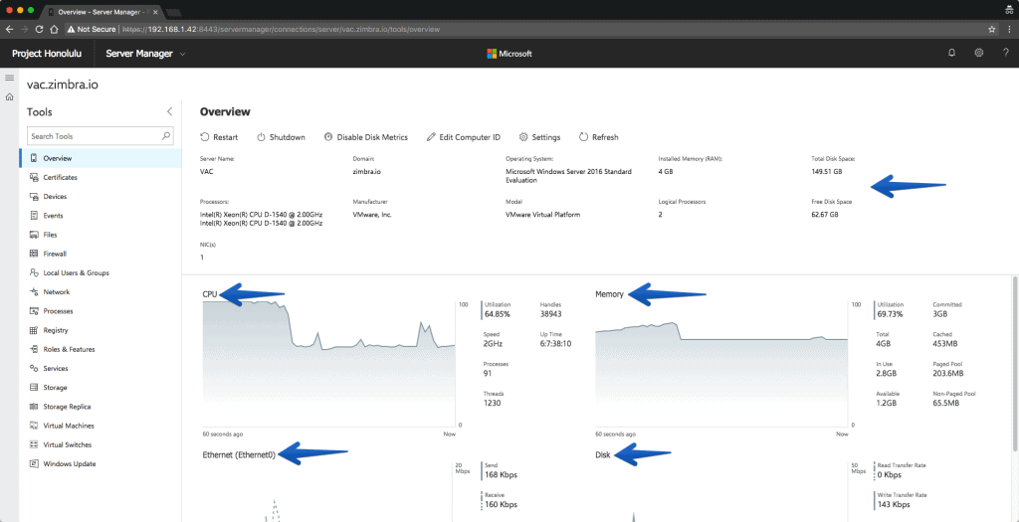Click the Project Honolulu title link
This screenshot has height=522, width=1019.
(47, 54)
